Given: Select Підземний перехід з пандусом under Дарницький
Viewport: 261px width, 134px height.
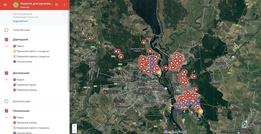Looking at the screenshot, I should coord(31,56).
